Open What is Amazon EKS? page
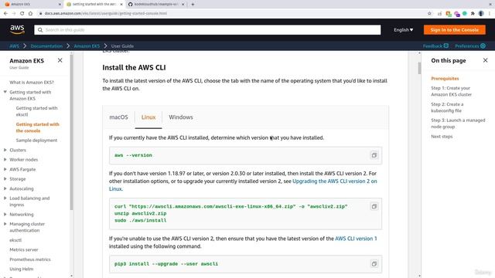This screenshot has width=495, height=278. (32, 83)
